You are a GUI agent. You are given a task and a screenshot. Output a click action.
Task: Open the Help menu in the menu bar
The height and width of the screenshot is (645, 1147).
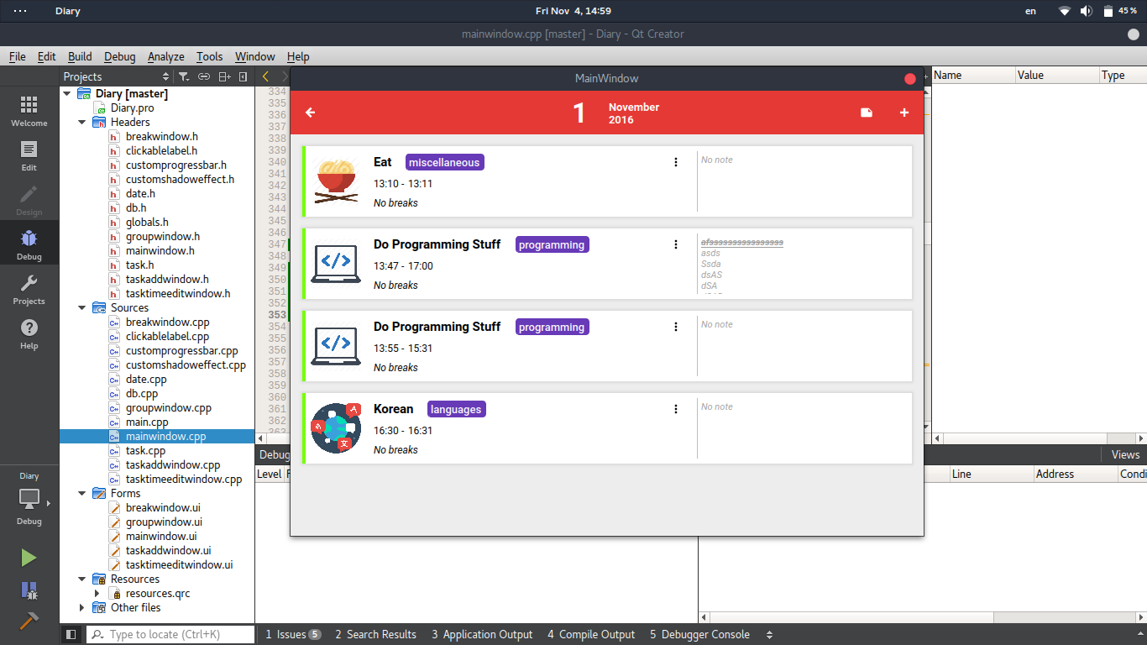[x=298, y=56]
